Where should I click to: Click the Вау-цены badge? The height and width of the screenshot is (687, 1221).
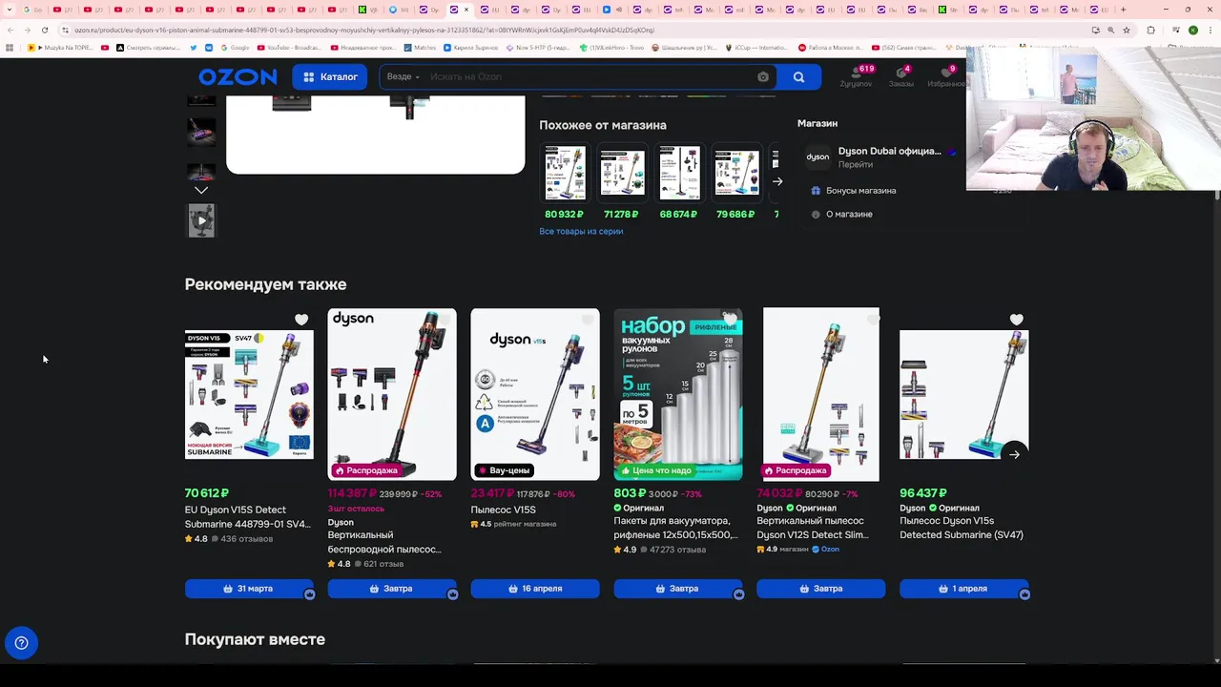pos(504,470)
